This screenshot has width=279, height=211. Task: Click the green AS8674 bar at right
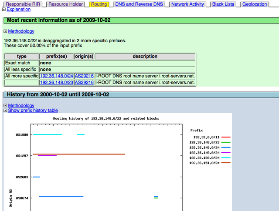click(x=156, y=198)
